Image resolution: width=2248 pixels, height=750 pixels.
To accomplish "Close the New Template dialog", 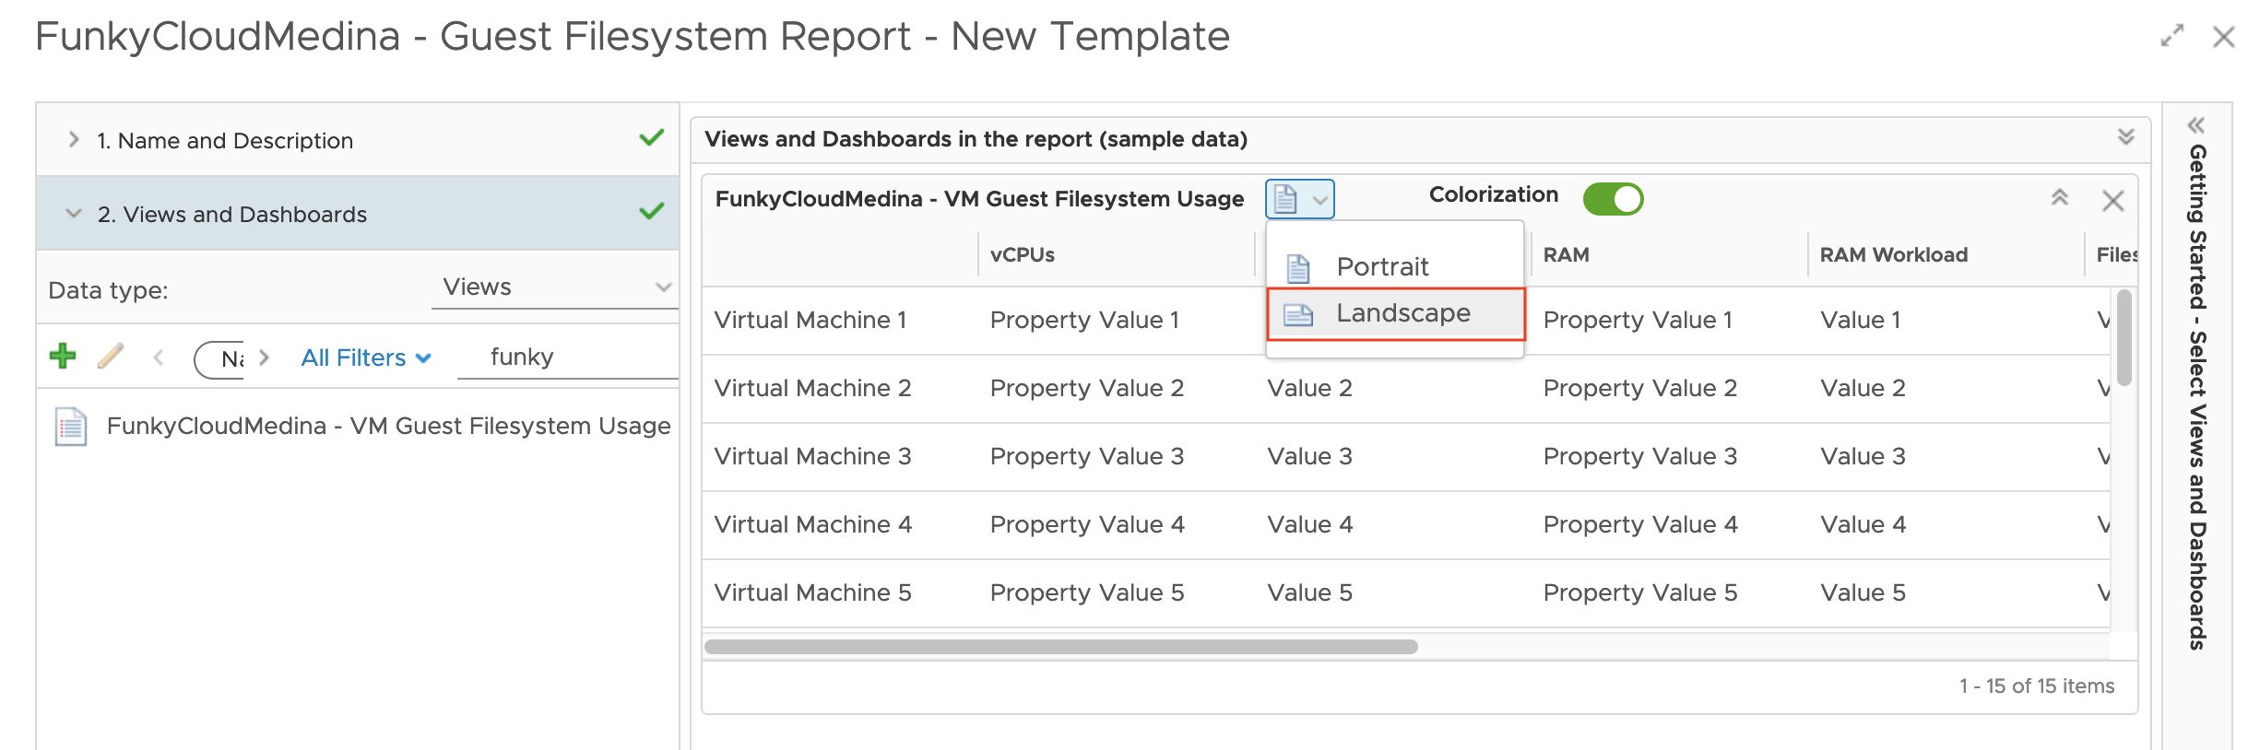I will 2224,37.
